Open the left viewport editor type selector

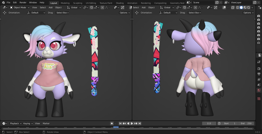pyautogui.click(x=5, y=8)
